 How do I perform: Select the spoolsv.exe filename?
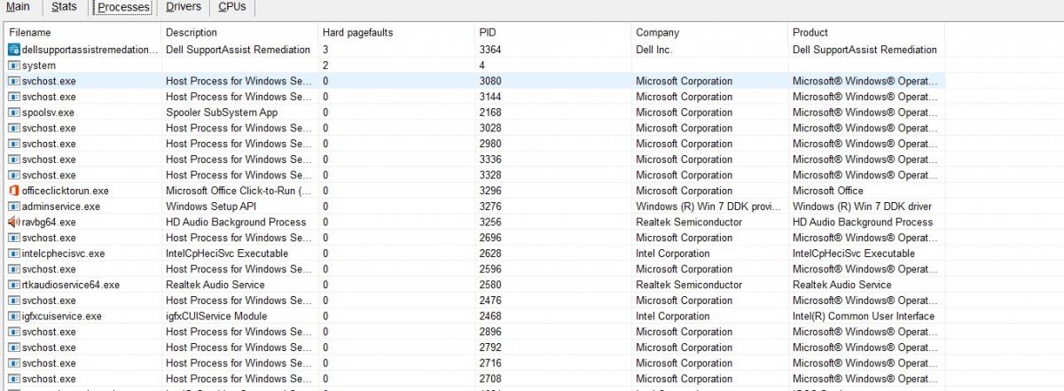48,113
